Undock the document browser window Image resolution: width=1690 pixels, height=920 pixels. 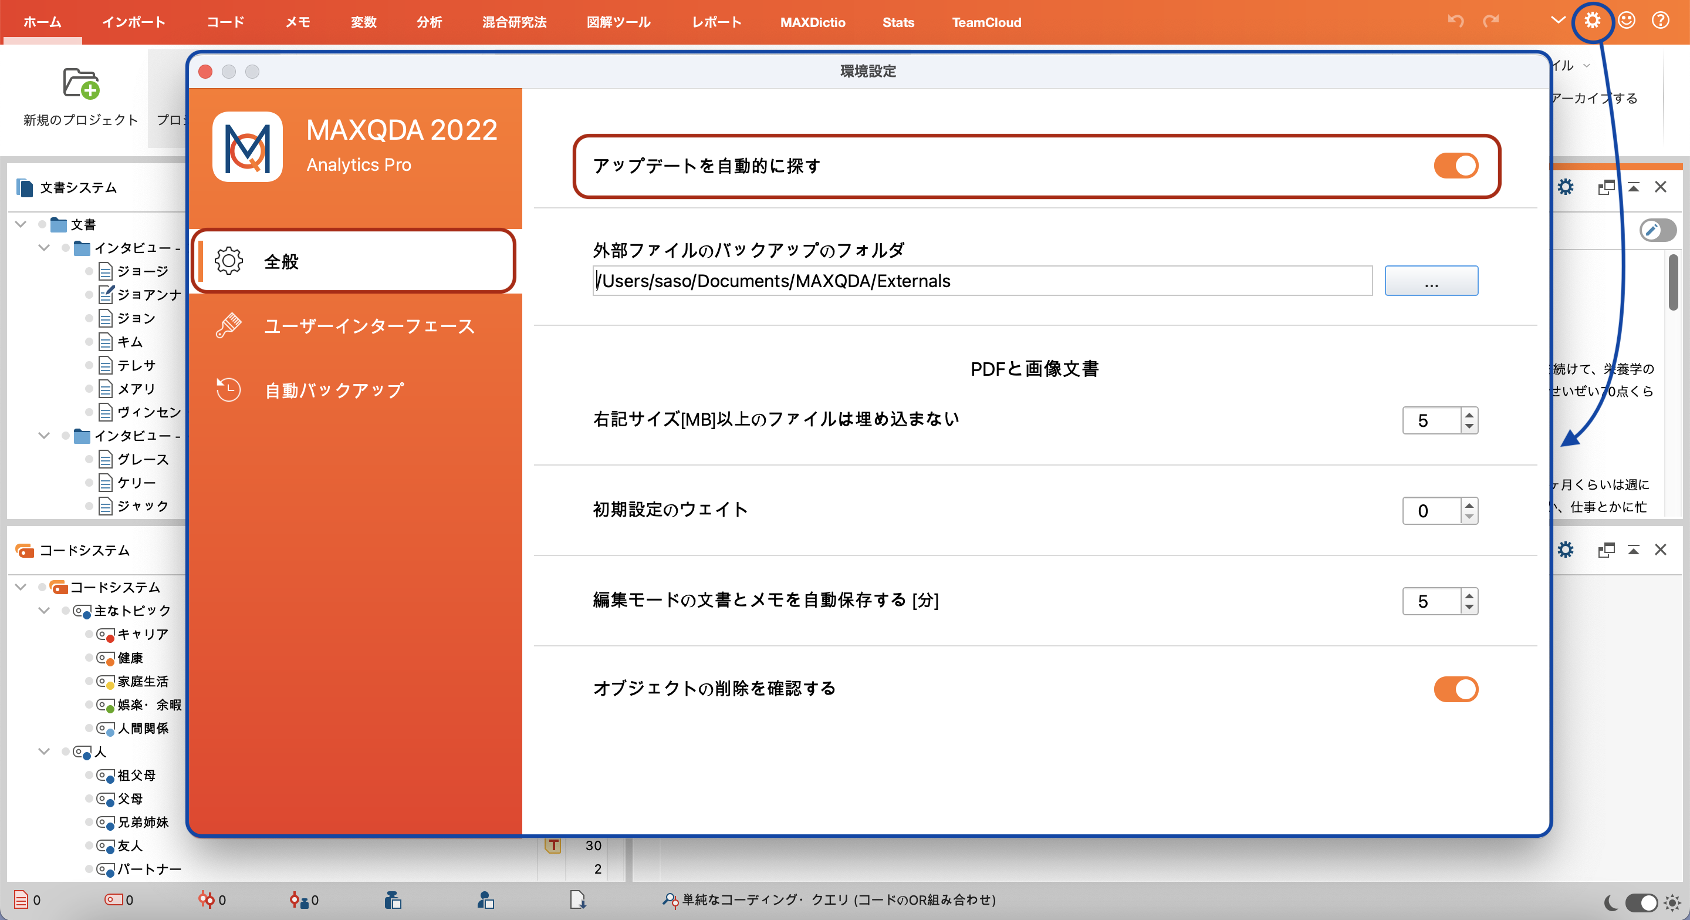click(1606, 187)
